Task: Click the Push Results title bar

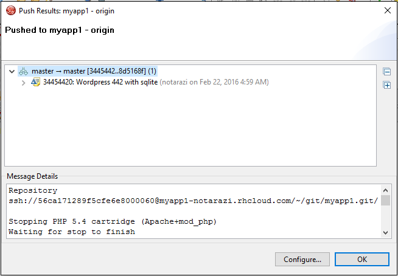Action: pyautogui.click(x=183, y=10)
